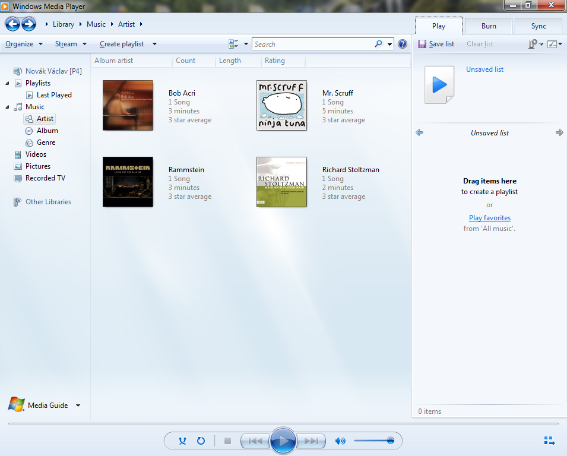Click Clear list

[x=480, y=44]
